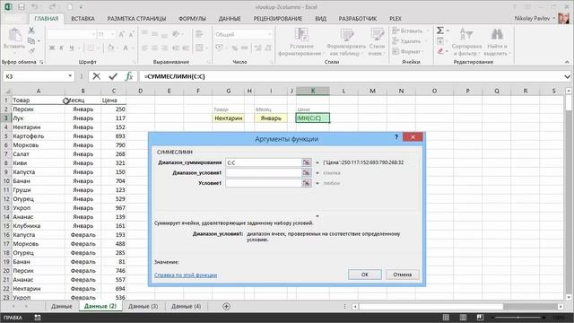Click range picker icon for Диапазон_условия1
This screenshot has height=323, width=574.
click(x=307, y=172)
